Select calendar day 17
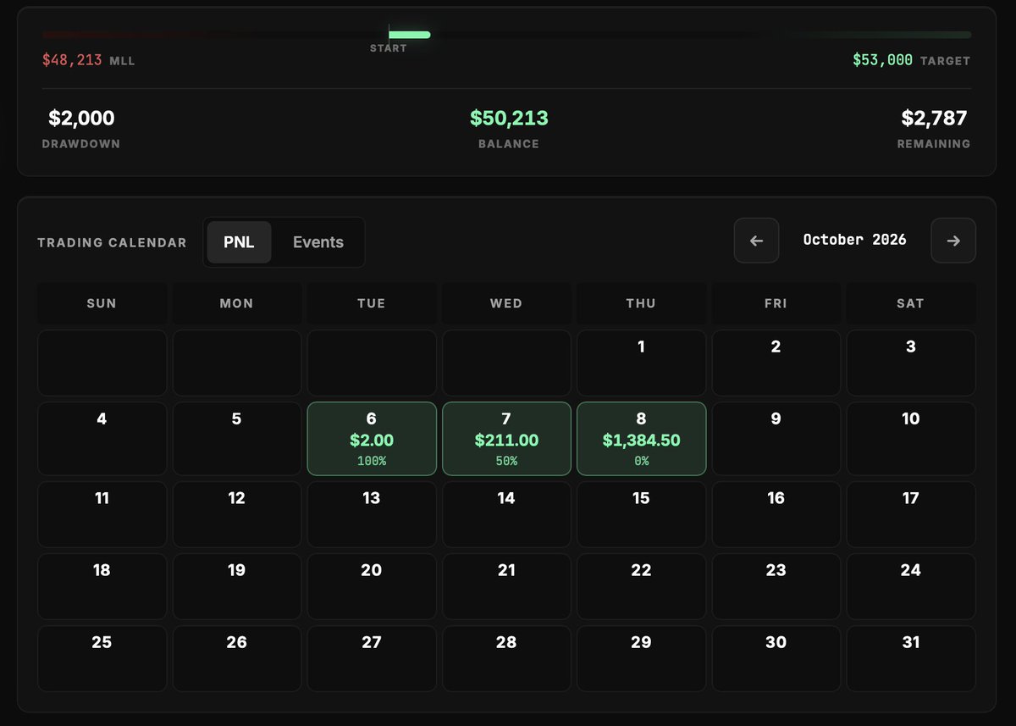 point(911,514)
